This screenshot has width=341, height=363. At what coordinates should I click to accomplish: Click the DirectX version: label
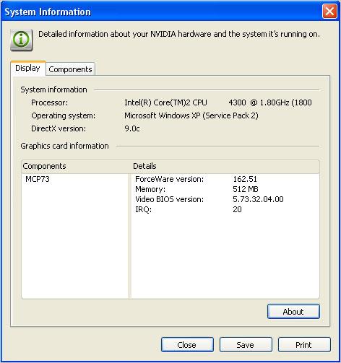tap(59, 128)
